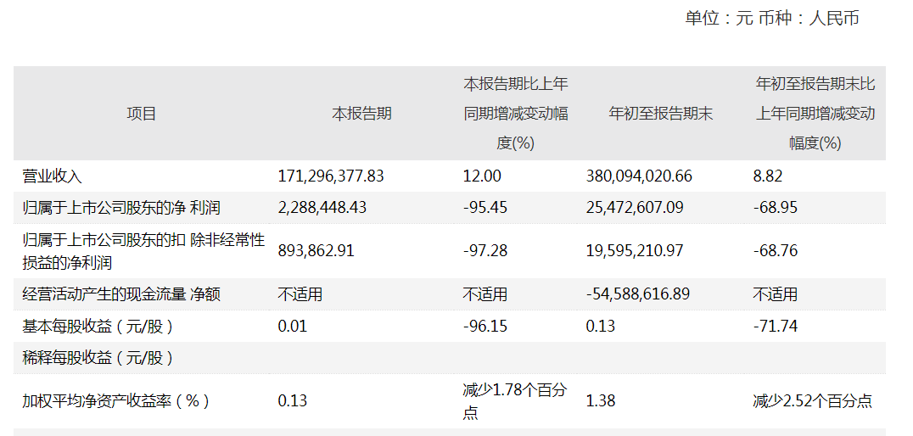
Task: Click the 本报告期 column header
Action: [x=361, y=114]
